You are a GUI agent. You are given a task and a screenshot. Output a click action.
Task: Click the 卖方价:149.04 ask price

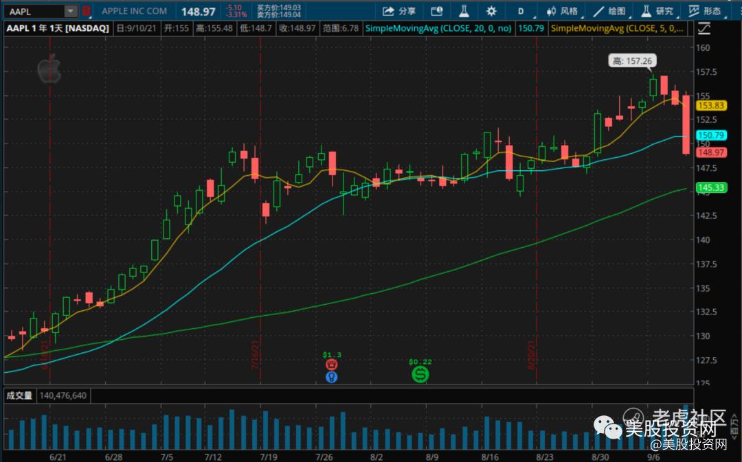point(279,14)
